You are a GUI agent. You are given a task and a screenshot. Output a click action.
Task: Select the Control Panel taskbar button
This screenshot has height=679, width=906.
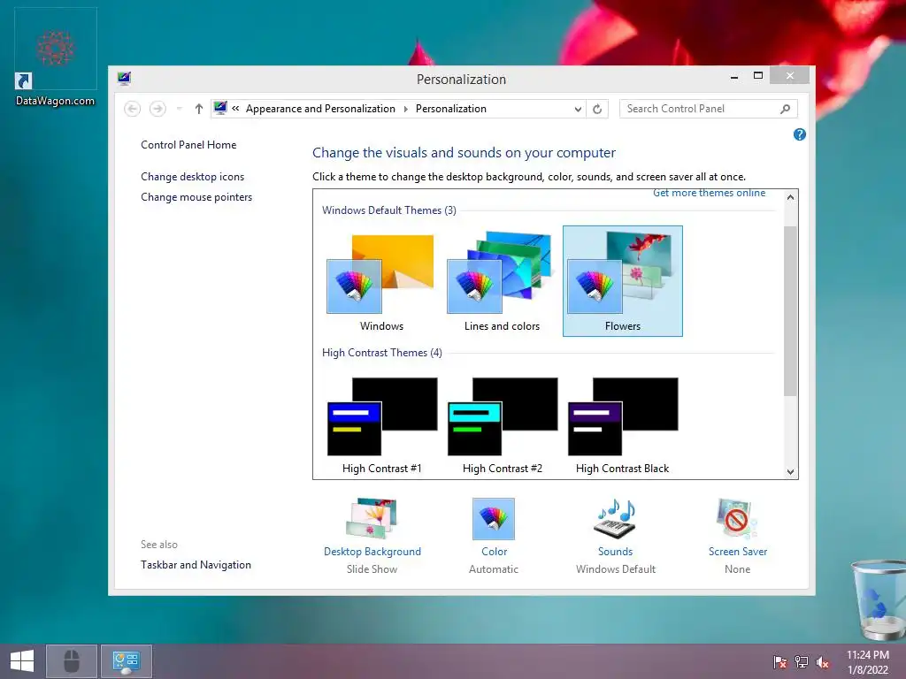pyautogui.click(x=127, y=661)
